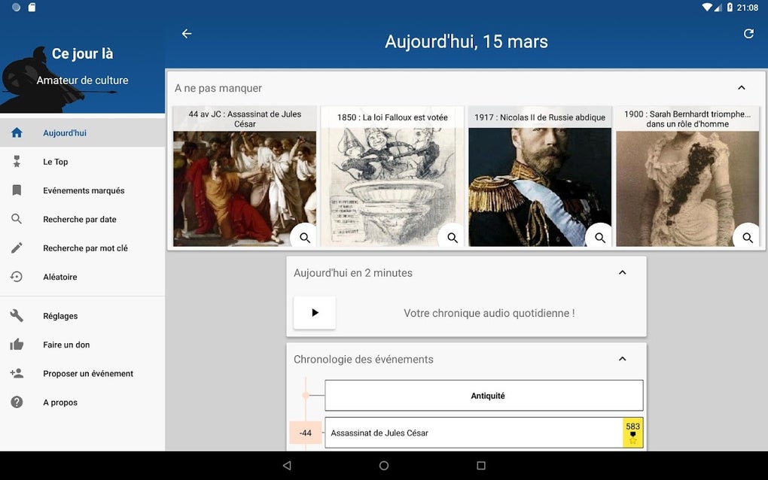Tap the Android home navigation button
Image resolution: width=768 pixels, height=480 pixels.
tap(384, 465)
